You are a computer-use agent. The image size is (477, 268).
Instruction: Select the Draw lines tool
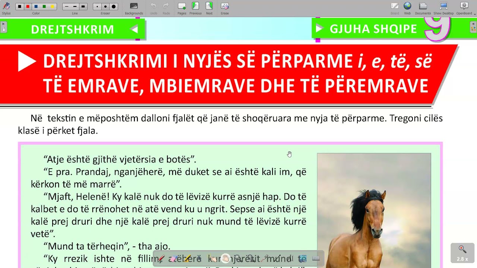tap(277, 259)
